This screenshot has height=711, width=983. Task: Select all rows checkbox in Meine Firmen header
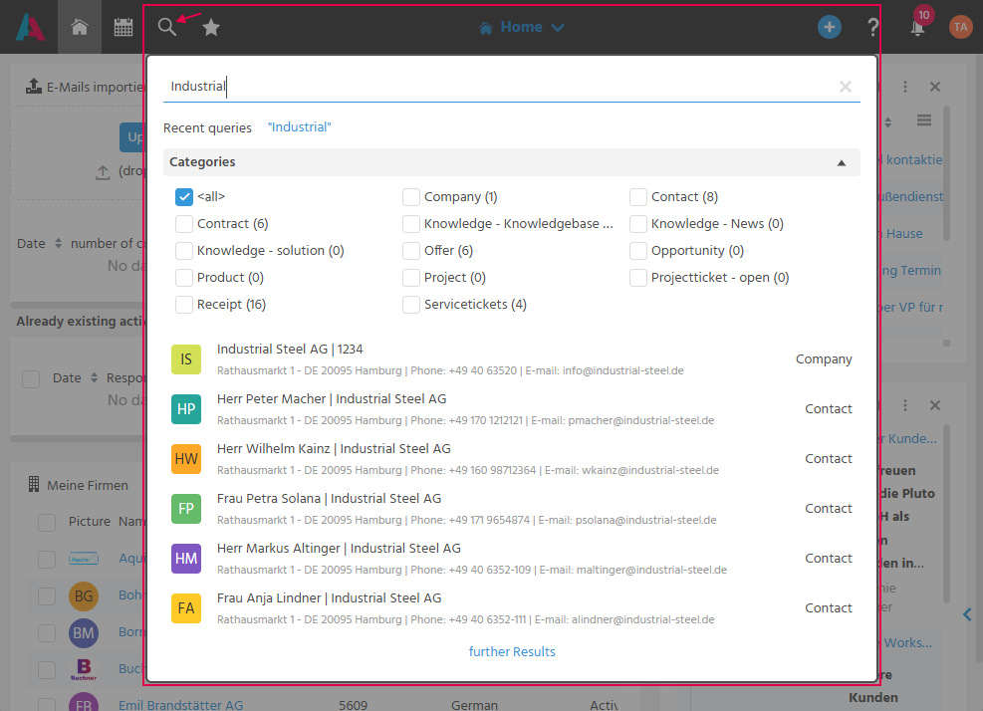[x=47, y=522]
